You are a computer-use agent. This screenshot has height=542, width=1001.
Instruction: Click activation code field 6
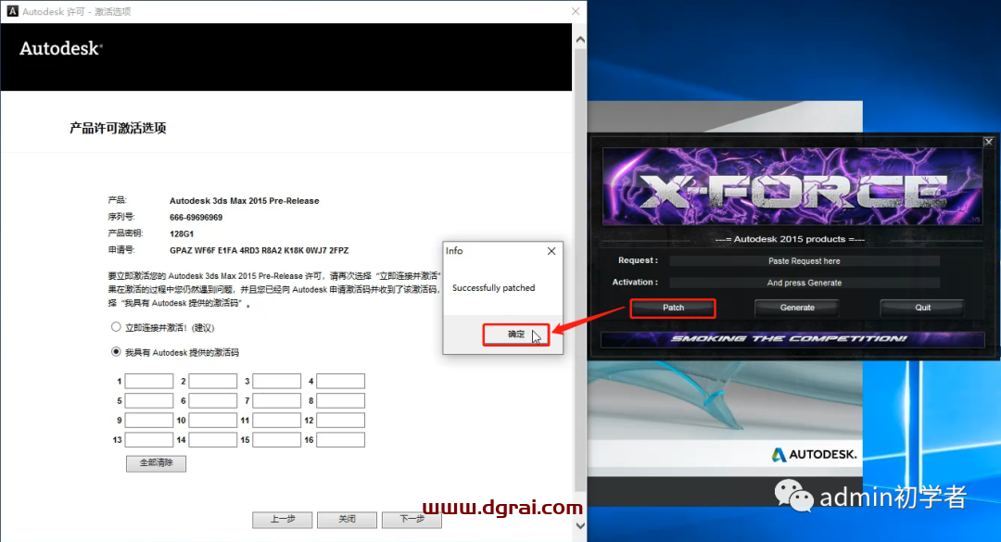coord(212,401)
